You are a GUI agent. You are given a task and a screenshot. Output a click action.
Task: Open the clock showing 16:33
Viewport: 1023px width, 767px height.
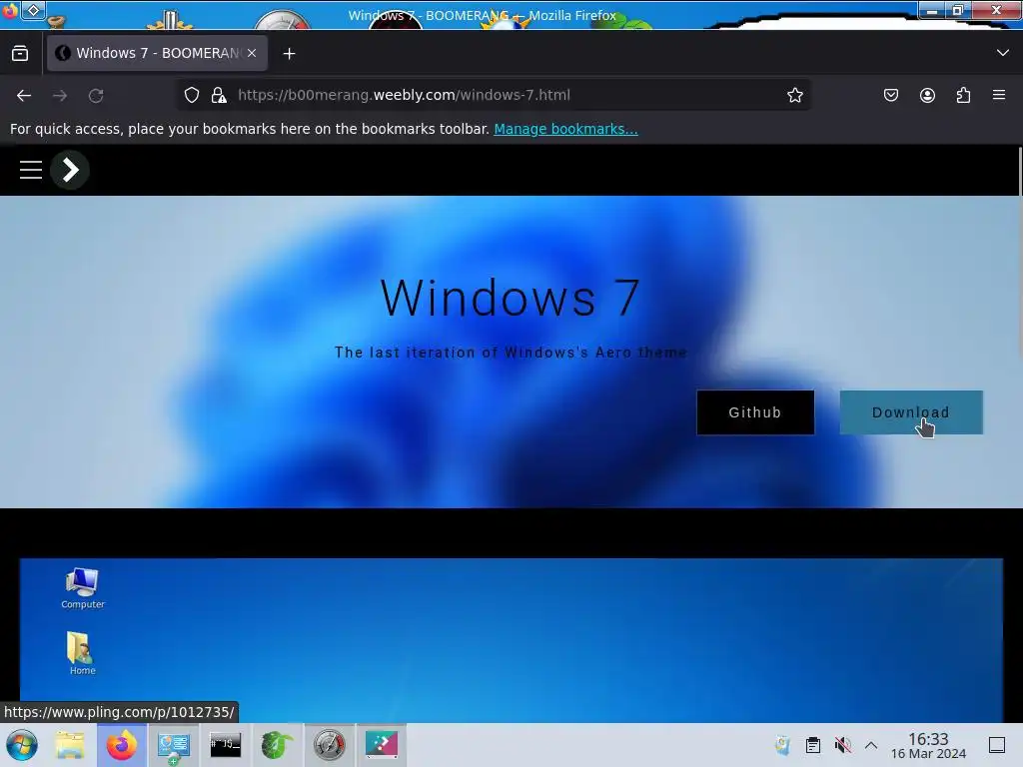tap(928, 745)
